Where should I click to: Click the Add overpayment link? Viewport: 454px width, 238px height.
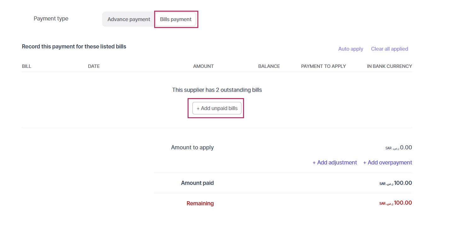click(387, 163)
